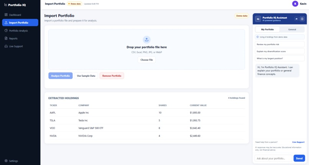Click the info icon beside 'Using 4 holdings'

[x=258, y=37]
